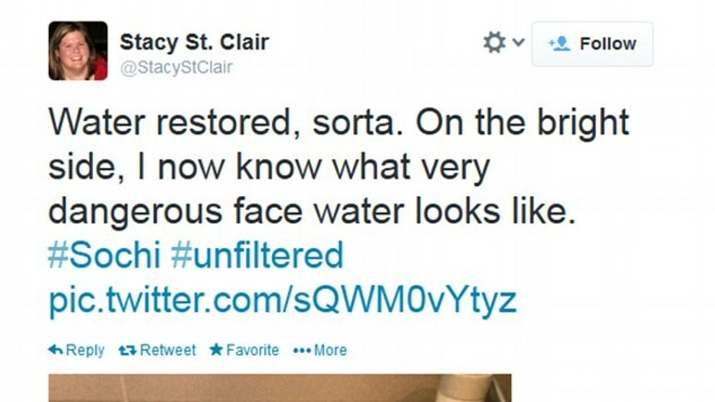Open the #unfiltered hashtag
Image resolution: width=715 pixels, height=402 pixels.
(x=256, y=255)
